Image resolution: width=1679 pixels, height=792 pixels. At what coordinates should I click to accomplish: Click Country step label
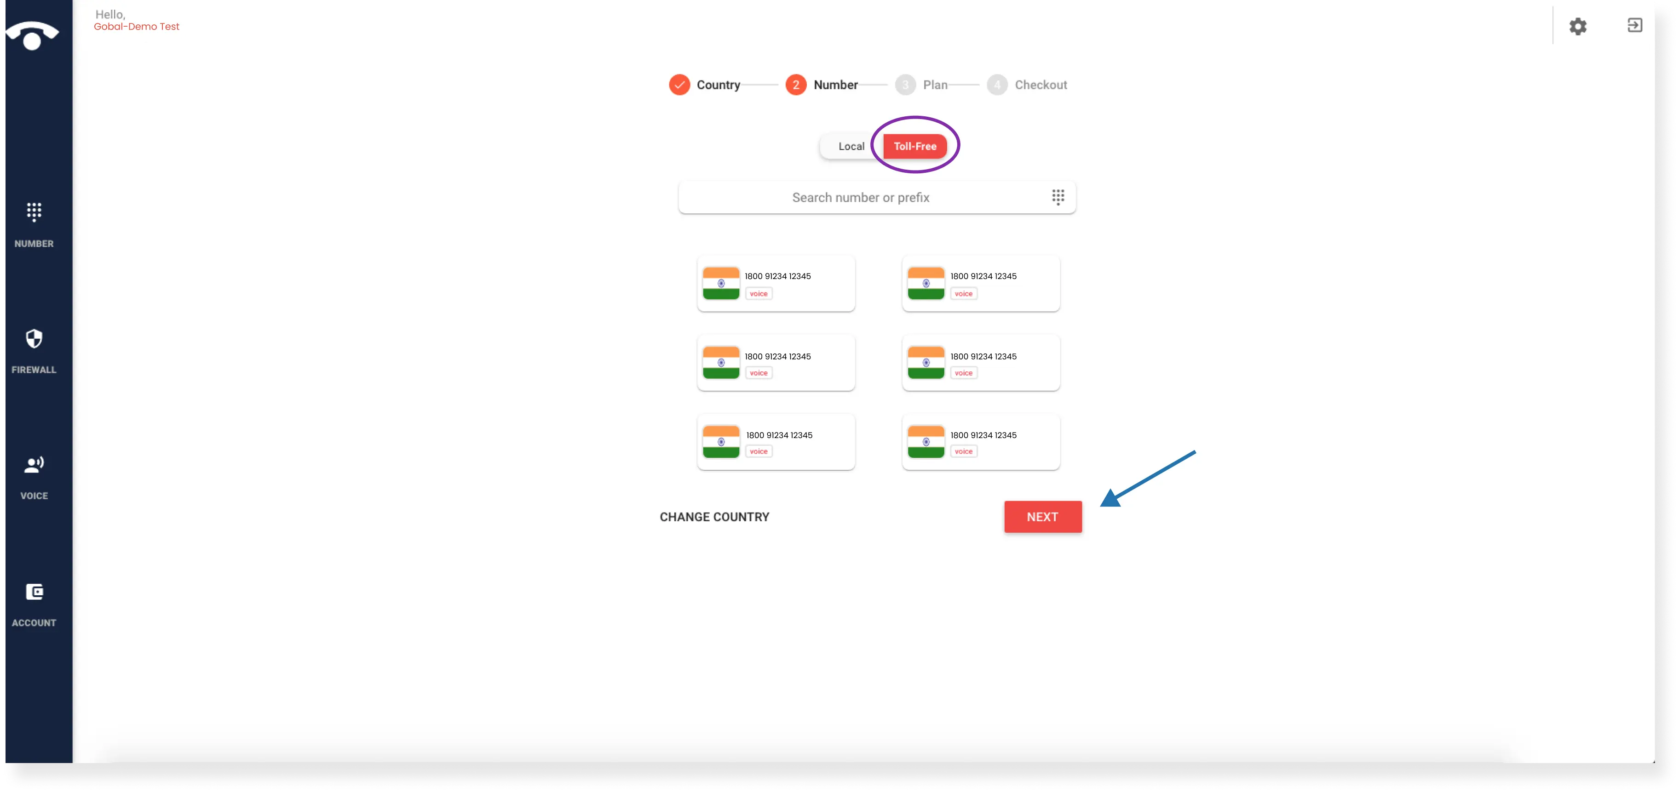(719, 84)
